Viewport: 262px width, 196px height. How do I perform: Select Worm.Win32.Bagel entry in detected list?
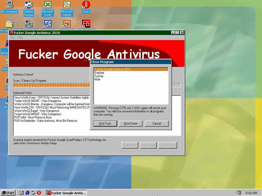pyautogui.click(x=37, y=111)
